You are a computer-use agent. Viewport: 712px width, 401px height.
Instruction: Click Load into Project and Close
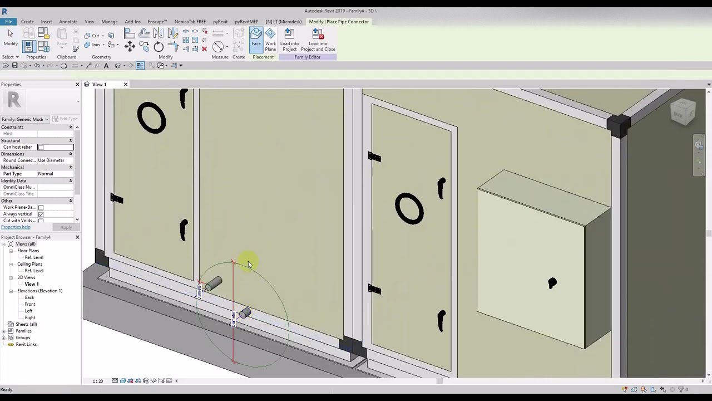click(318, 39)
